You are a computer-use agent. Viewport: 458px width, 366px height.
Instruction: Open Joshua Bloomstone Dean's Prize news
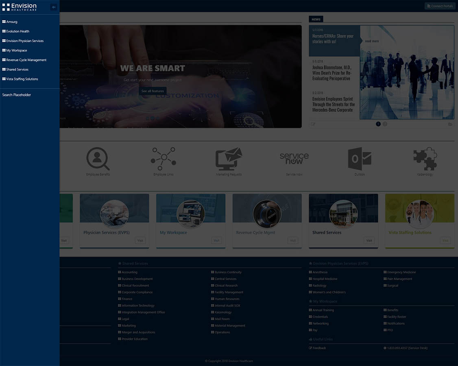332,73
